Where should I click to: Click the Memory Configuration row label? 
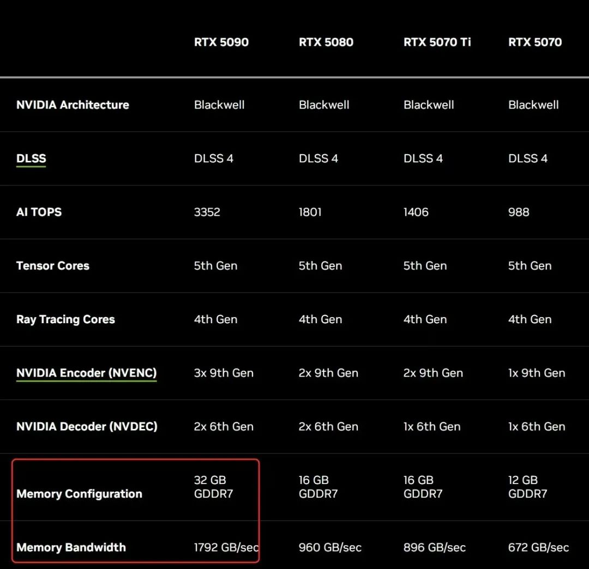79,494
